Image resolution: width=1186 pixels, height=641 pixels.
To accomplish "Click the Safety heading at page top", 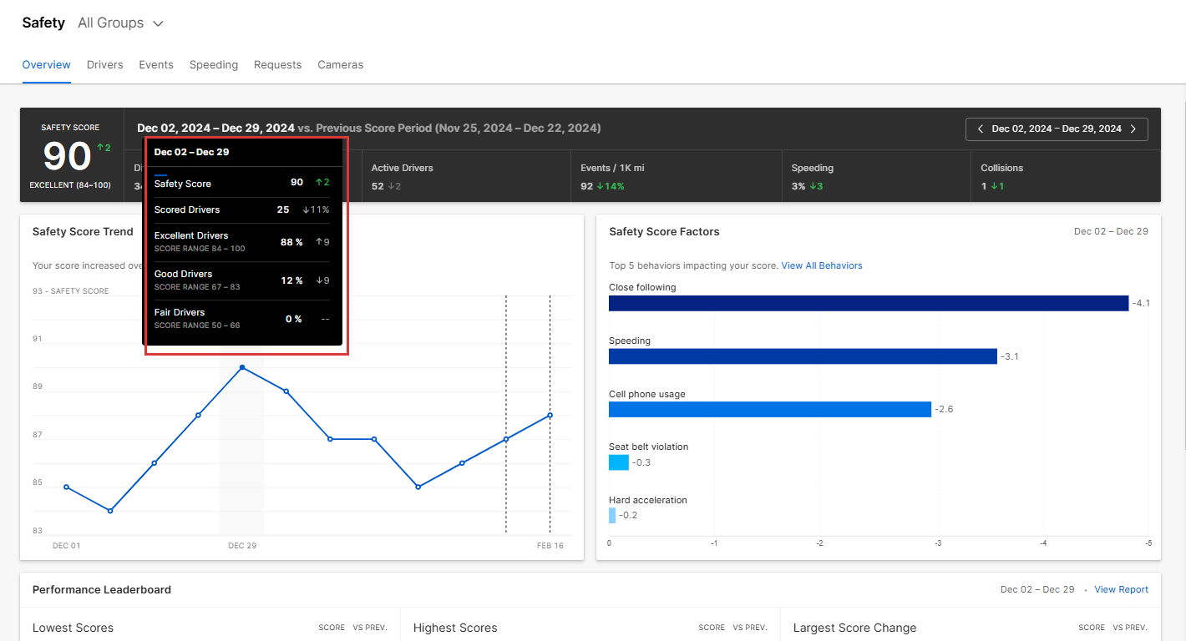I will tap(43, 23).
